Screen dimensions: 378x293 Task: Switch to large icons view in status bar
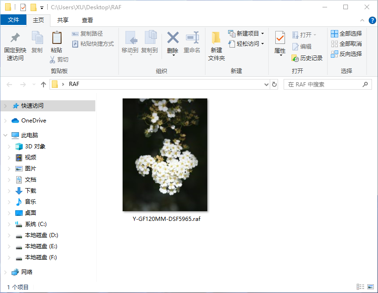pos(370,287)
